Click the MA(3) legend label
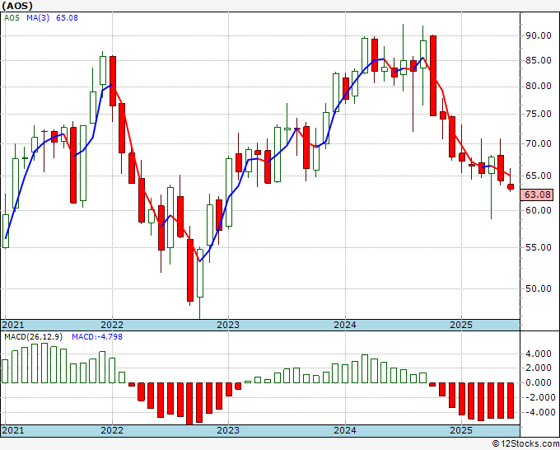Viewport: 560px width, 450px height. pyautogui.click(x=38, y=18)
